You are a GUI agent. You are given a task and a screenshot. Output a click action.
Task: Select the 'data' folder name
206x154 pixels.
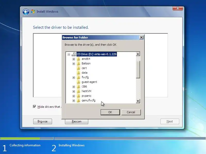84,73
